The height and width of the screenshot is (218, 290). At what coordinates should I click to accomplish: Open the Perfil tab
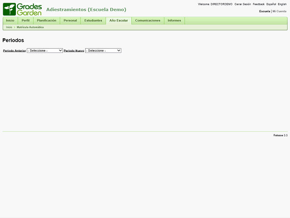(25, 20)
